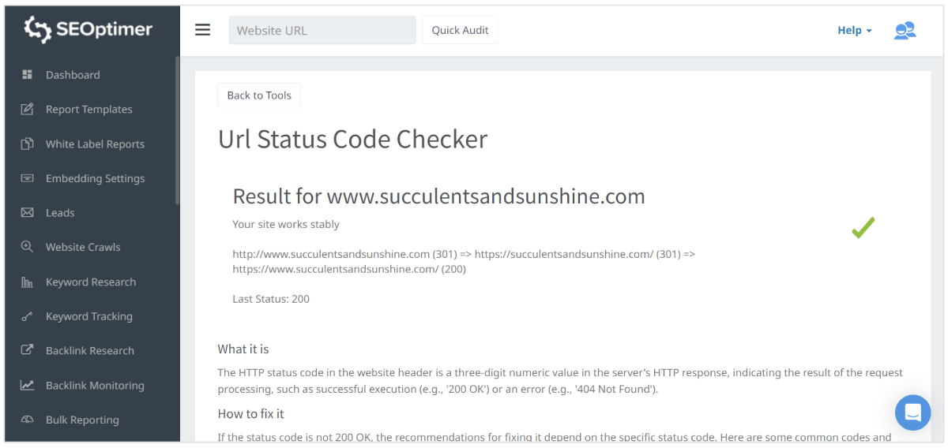Open Embedding Settings in sidebar

point(95,178)
